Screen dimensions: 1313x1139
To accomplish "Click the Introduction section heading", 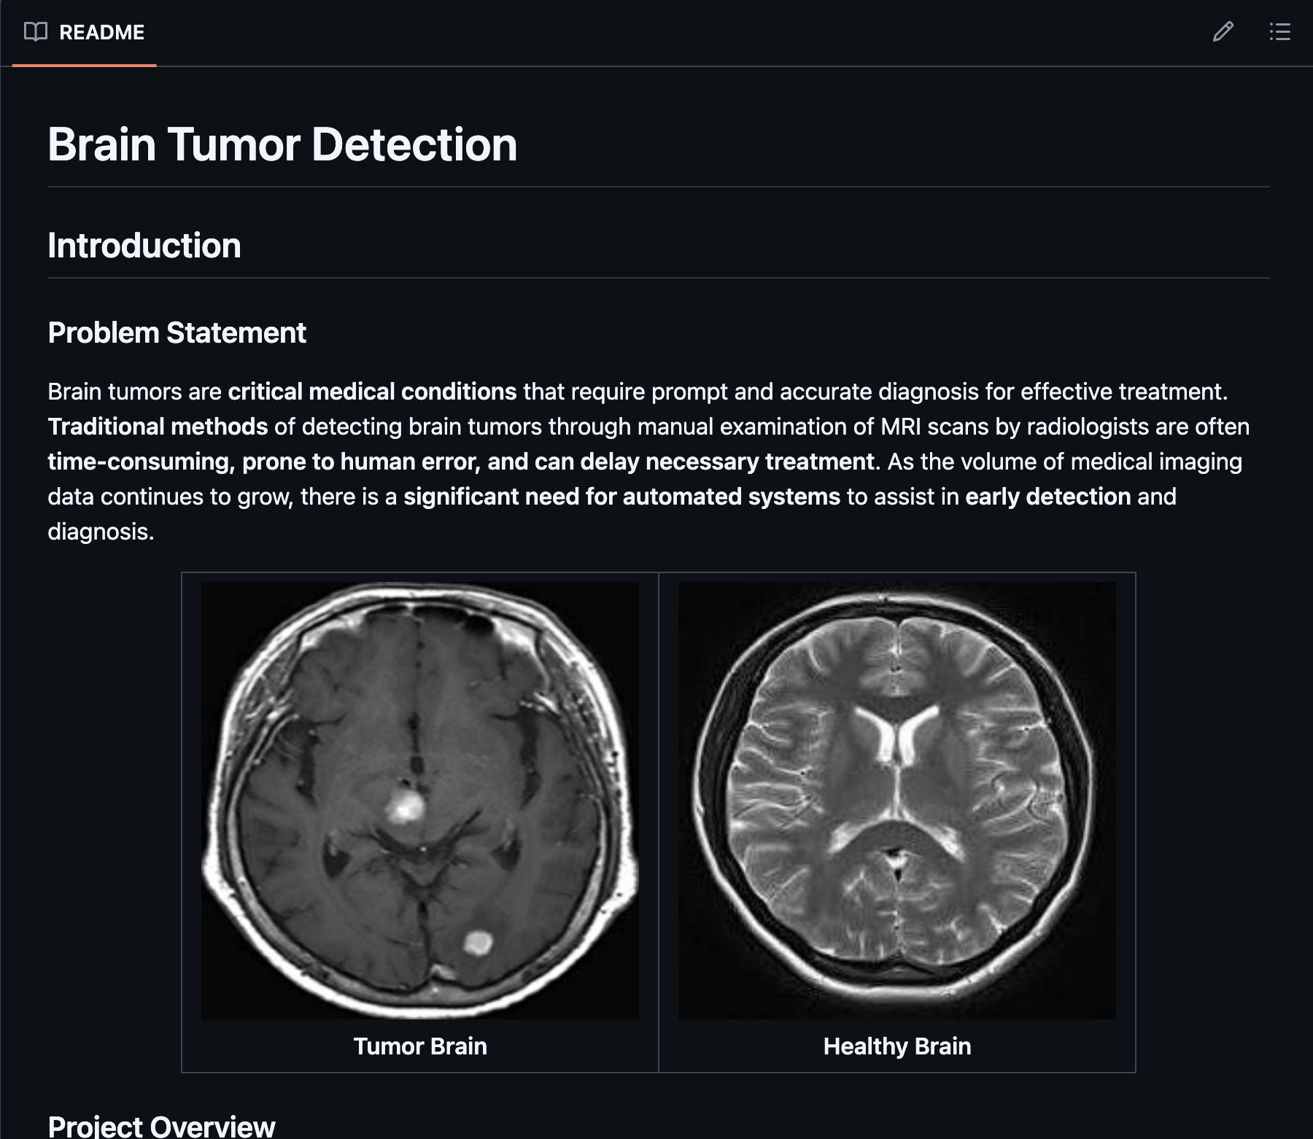I will [144, 246].
